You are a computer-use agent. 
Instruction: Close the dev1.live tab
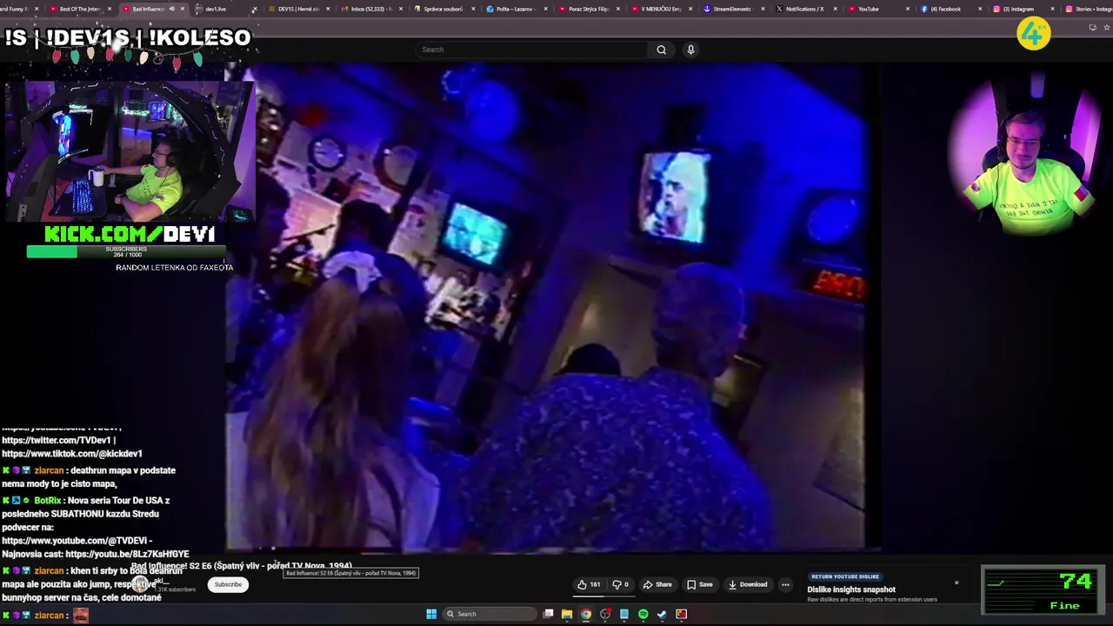click(254, 9)
